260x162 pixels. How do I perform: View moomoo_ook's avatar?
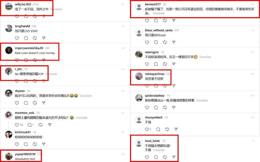click(x=9, y=115)
